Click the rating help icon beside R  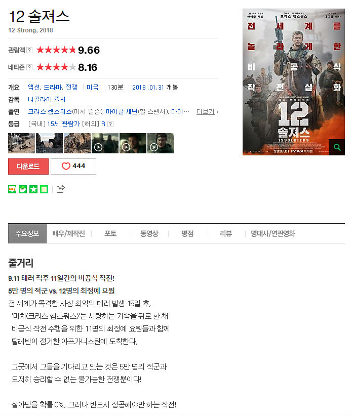click(x=110, y=124)
